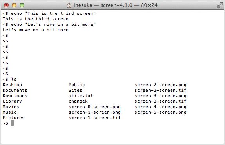Click the window title text inesuka screen-4.1.0

(116, 5)
